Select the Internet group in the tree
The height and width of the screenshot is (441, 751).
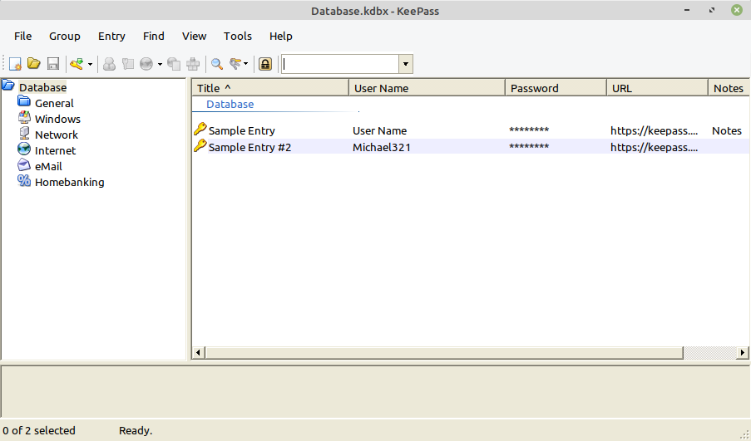[55, 150]
